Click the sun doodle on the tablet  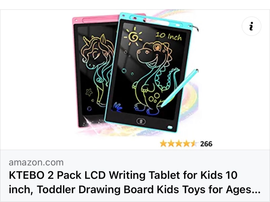[133, 37]
